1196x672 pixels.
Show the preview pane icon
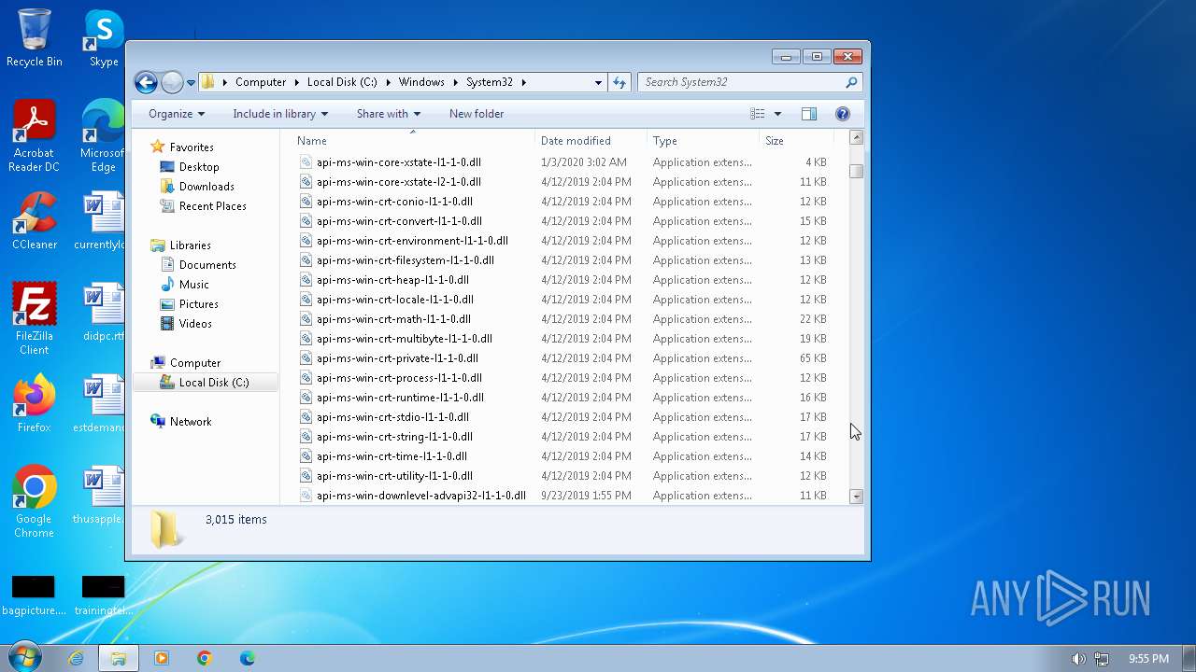tap(809, 114)
